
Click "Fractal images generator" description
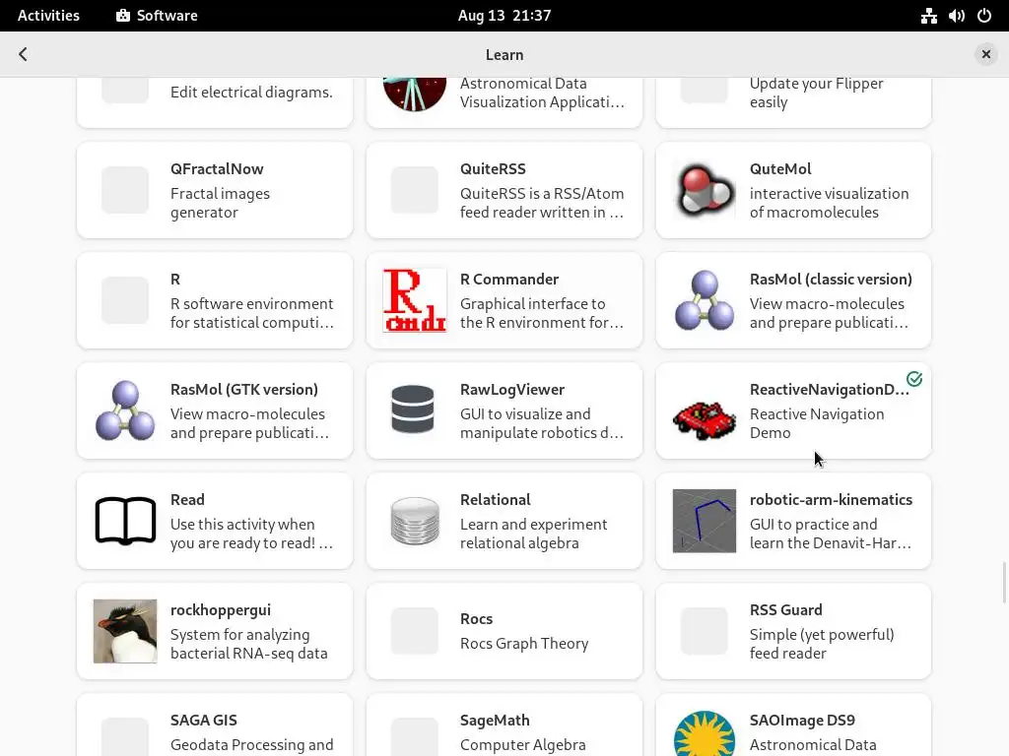click(220, 203)
